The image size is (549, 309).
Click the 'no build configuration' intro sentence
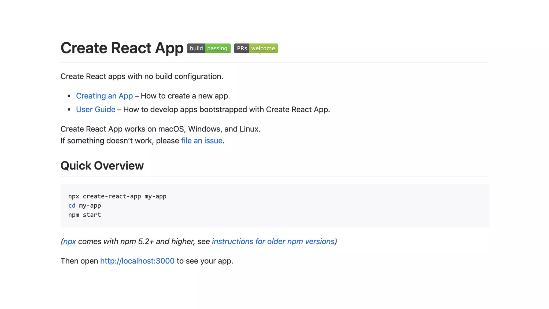pos(142,76)
